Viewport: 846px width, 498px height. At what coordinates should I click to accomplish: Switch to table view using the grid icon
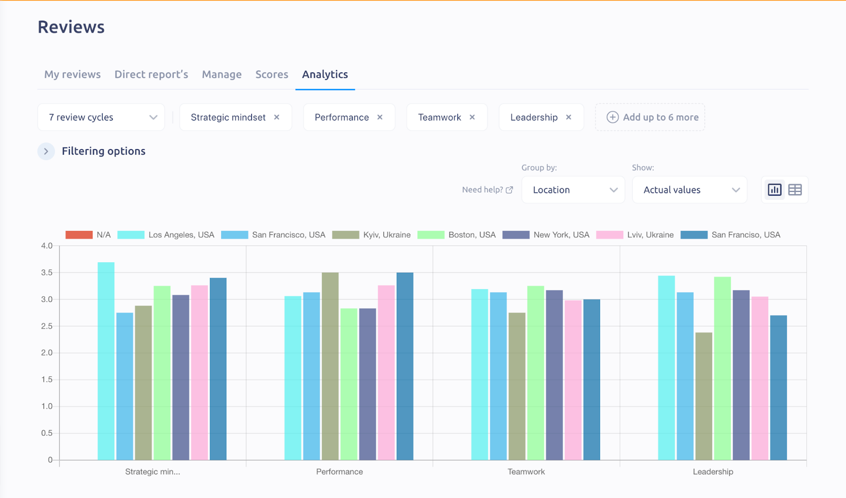[794, 189]
